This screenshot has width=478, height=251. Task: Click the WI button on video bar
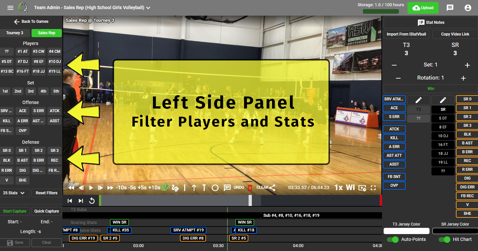pyautogui.click(x=350, y=187)
